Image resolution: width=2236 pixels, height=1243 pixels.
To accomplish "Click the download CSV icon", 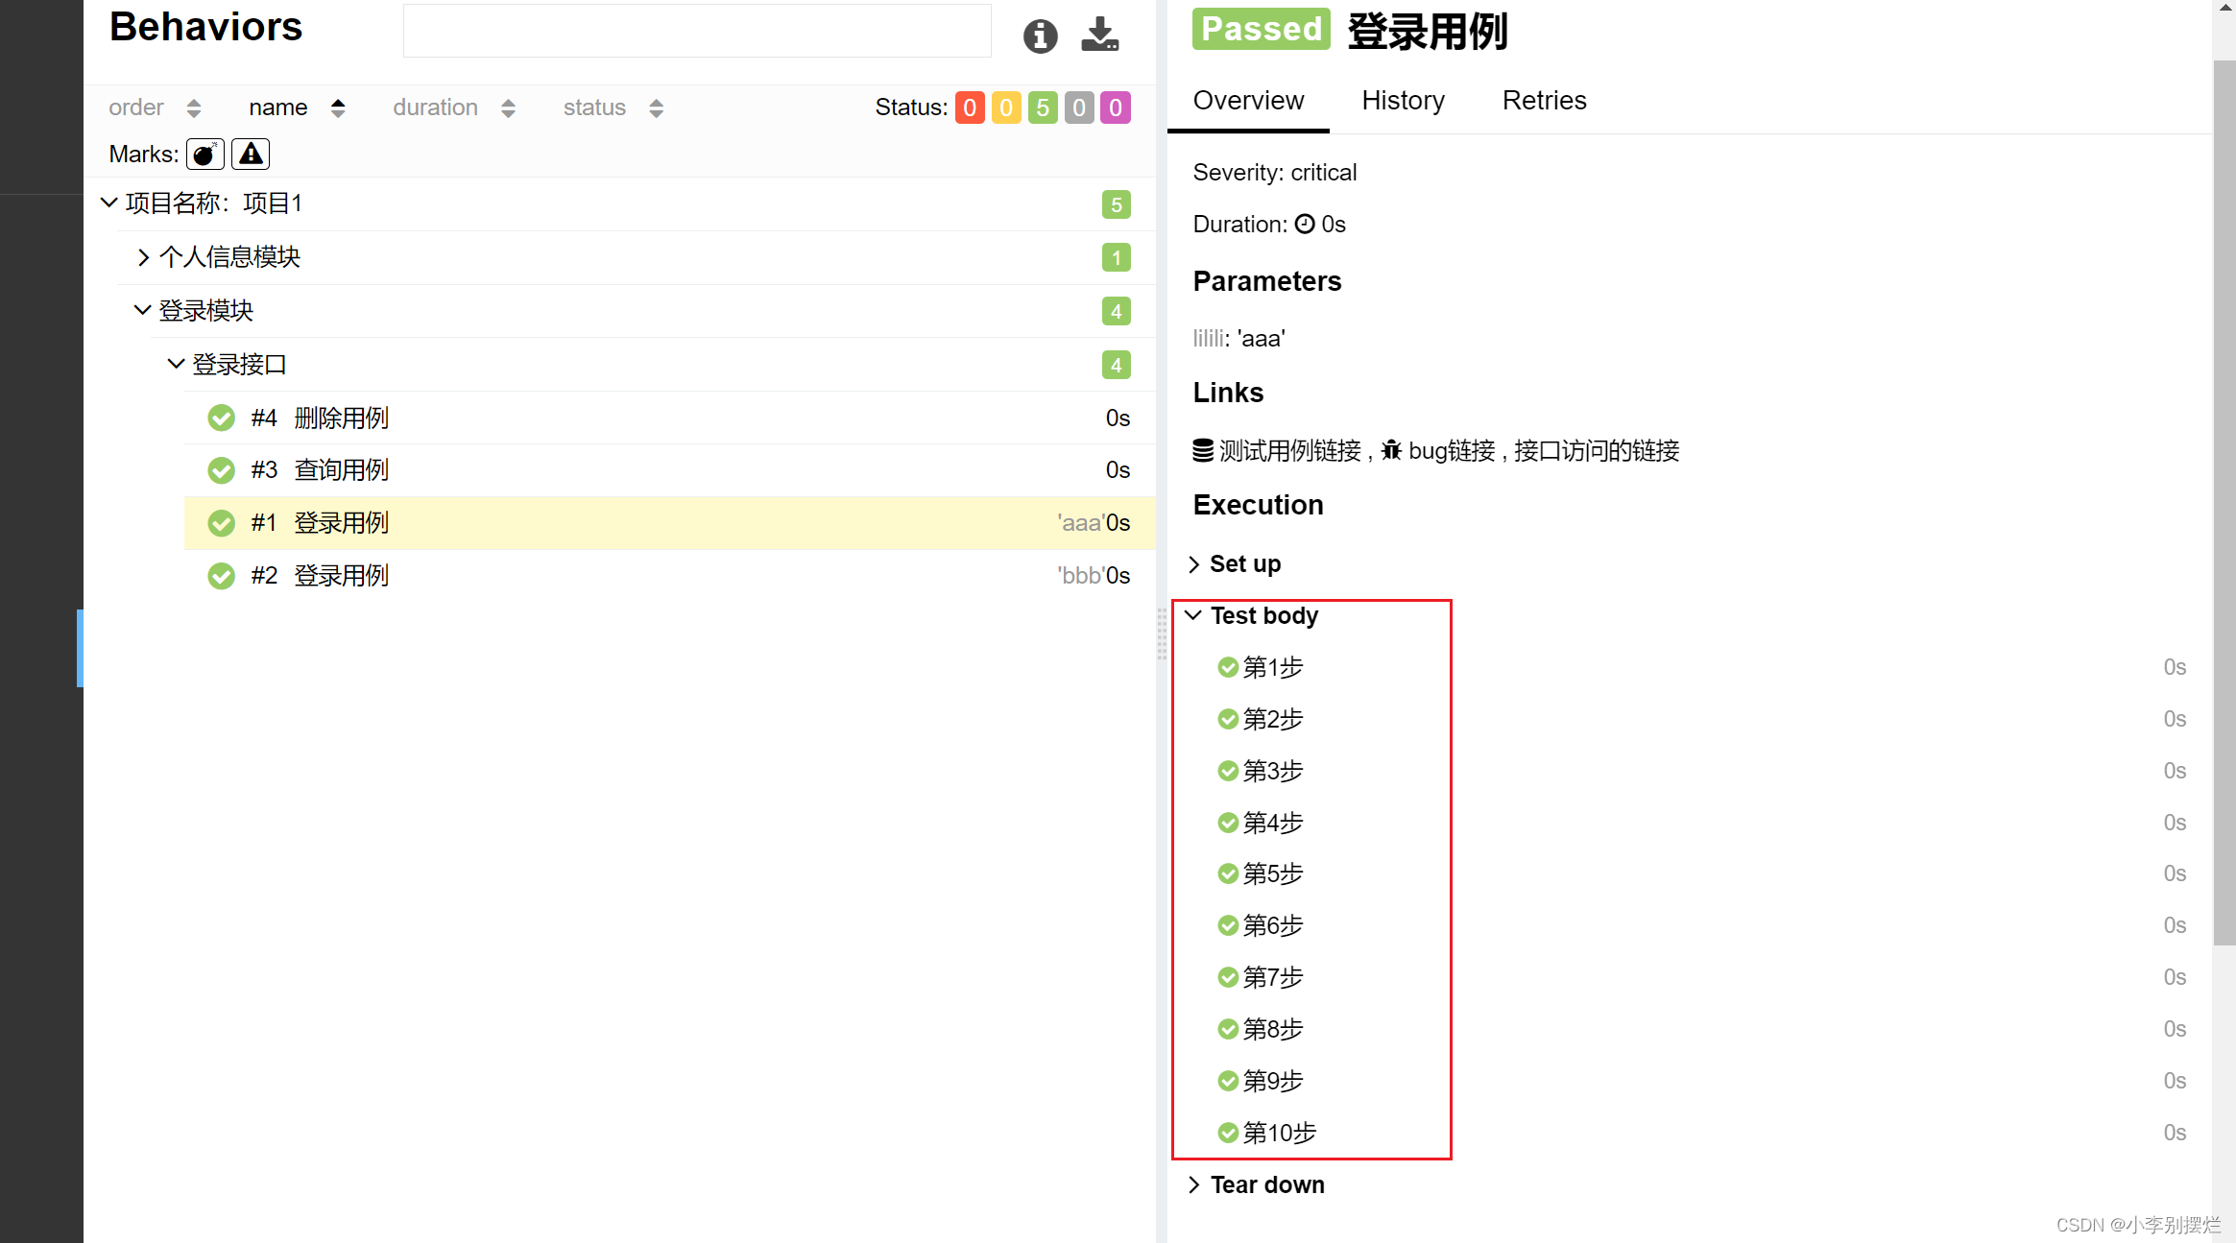I will [x=1099, y=35].
